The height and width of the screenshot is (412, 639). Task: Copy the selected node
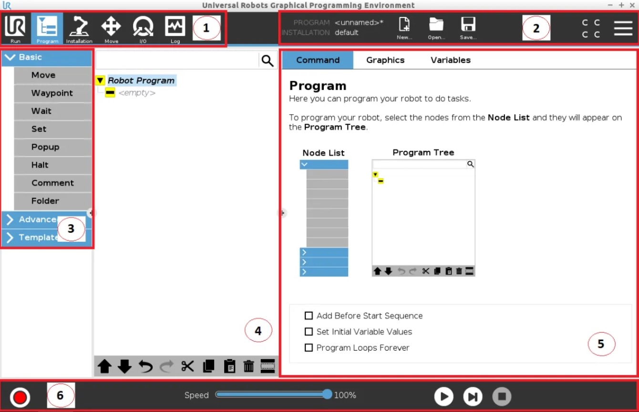pyautogui.click(x=208, y=366)
